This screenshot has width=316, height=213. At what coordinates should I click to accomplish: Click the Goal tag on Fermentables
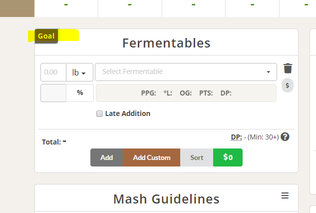(46, 36)
